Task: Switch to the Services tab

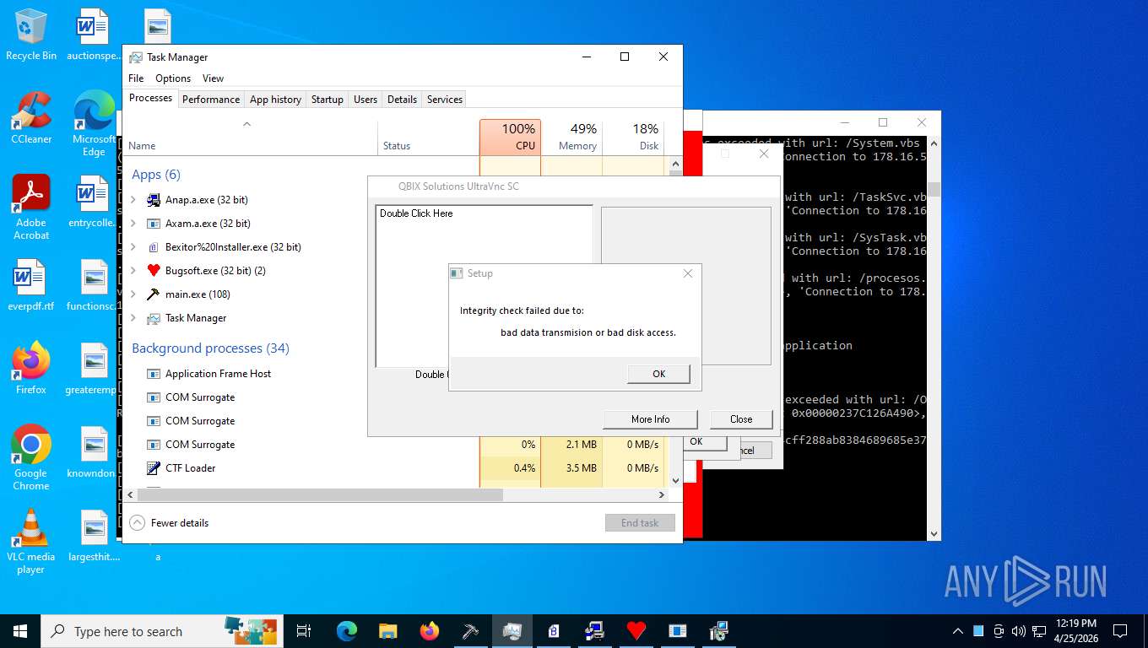Action: [x=445, y=100]
